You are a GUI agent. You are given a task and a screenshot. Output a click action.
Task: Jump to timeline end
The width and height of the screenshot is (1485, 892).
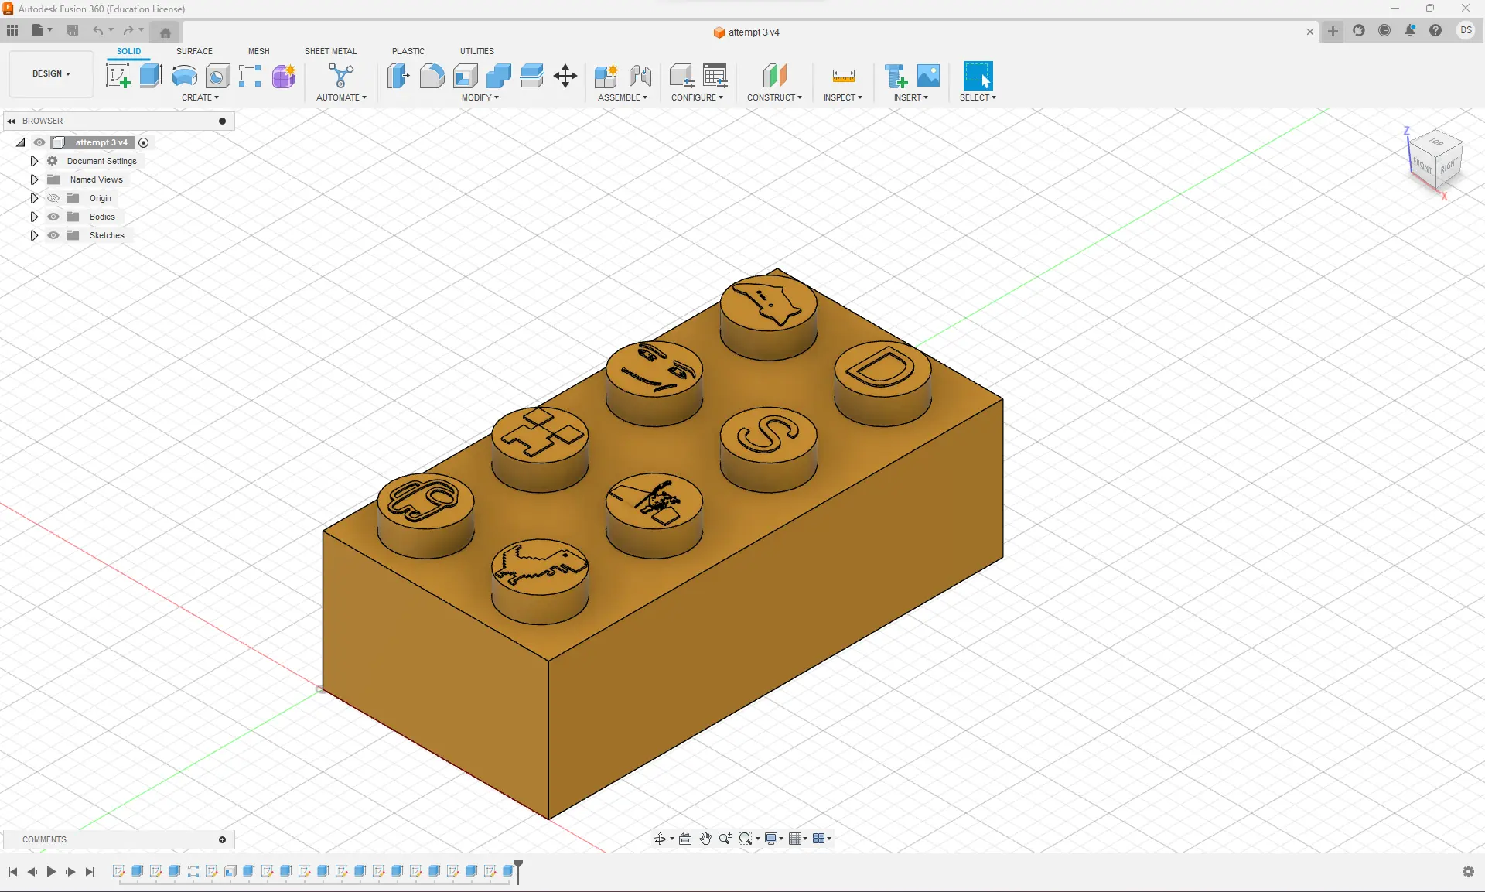coord(90,872)
